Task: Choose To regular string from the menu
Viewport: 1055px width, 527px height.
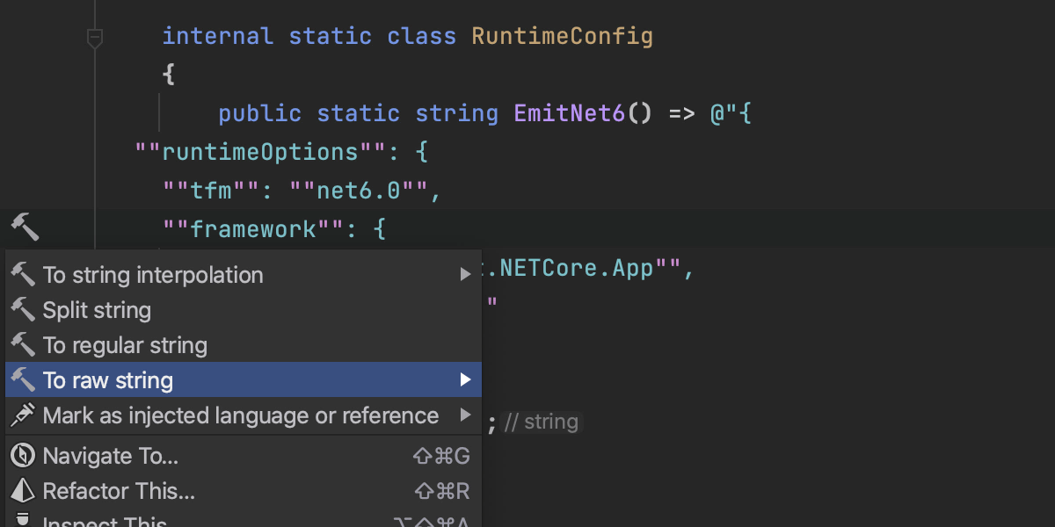Action: 125,345
